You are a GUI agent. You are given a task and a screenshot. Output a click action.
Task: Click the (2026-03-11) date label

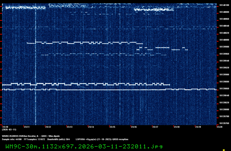[9, 130]
